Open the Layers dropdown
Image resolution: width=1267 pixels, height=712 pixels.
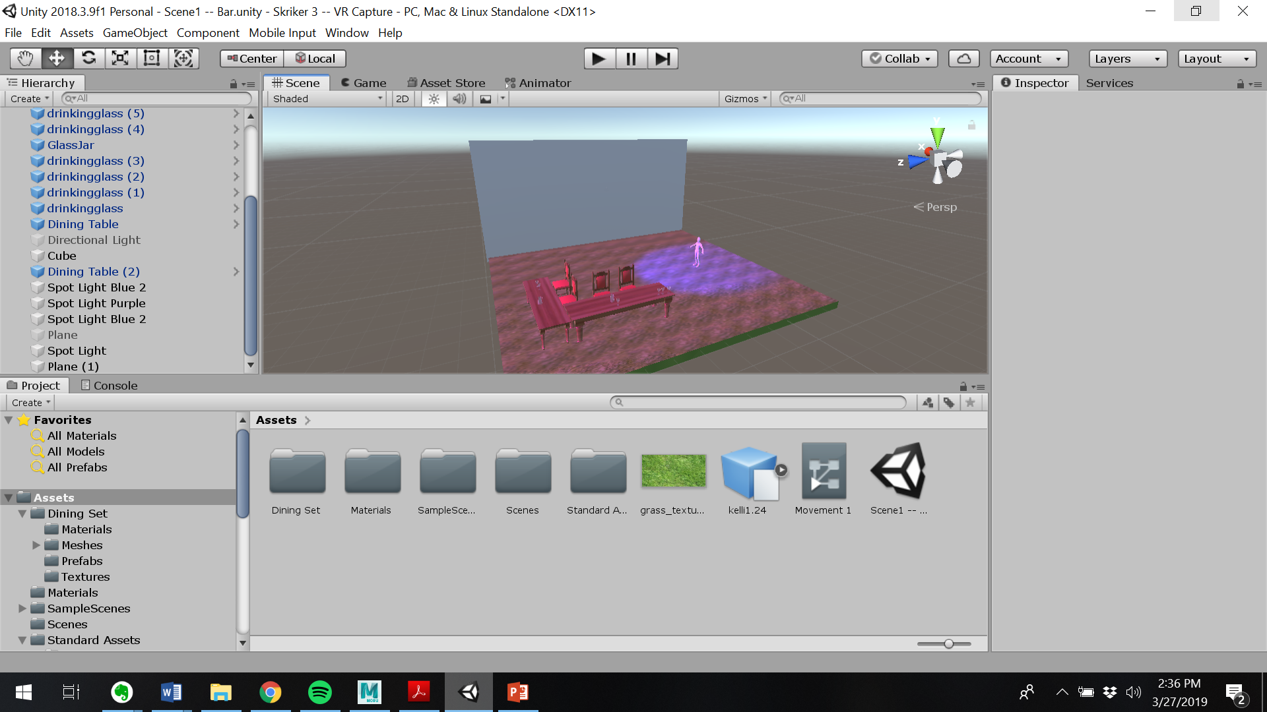pos(1127,59)
